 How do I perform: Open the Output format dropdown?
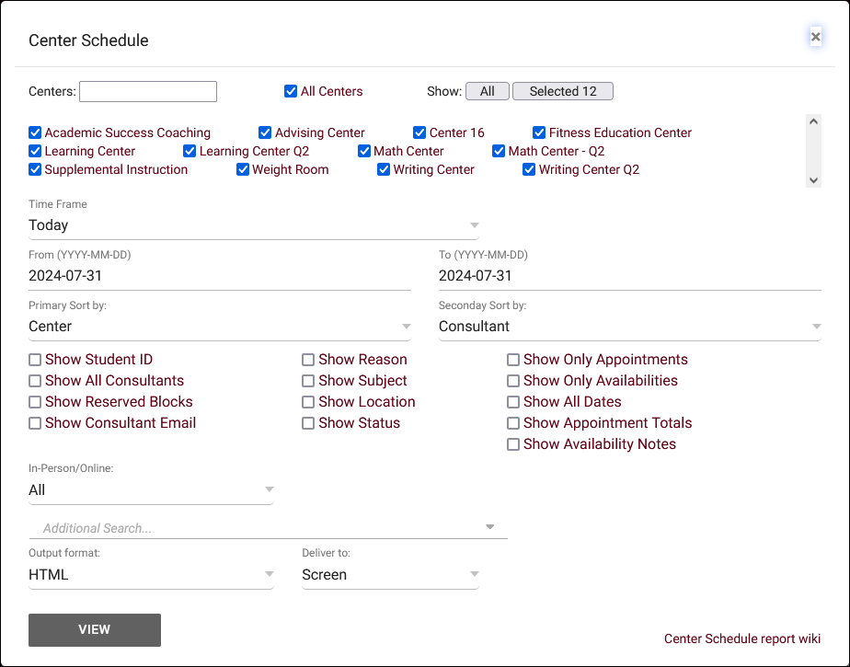151,575
